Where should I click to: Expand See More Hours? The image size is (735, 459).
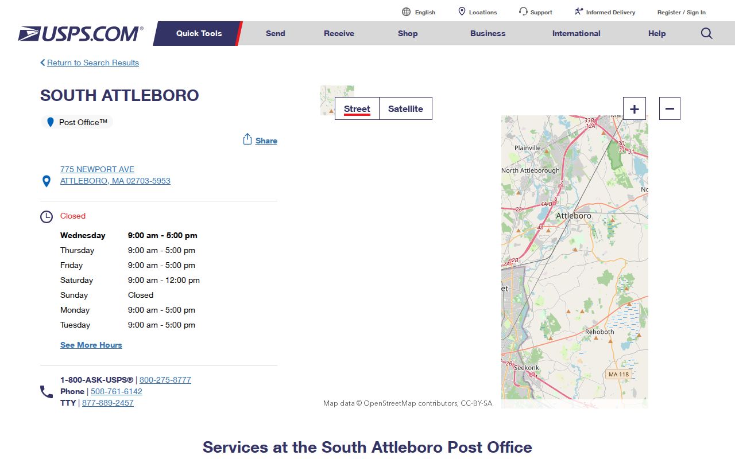point(91,345)
